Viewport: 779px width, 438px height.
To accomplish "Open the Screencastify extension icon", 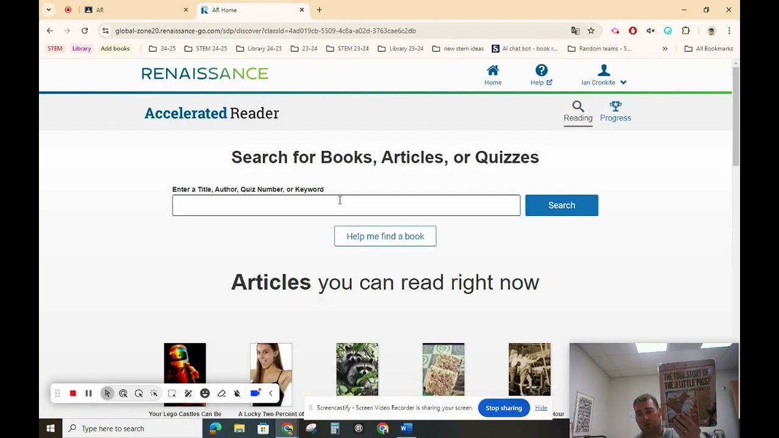I will coord(615,30).
